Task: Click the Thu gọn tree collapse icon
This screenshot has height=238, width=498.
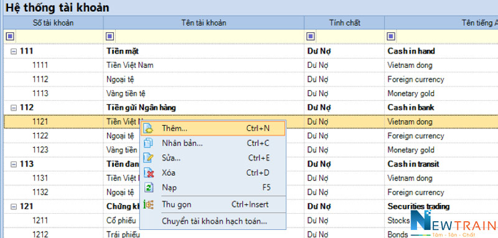Action: (x=148, y=204)
